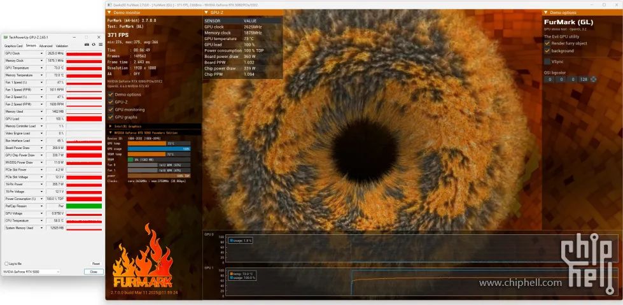
Task: Click the OSI bgcolor field showing 128
Action: 584,80
